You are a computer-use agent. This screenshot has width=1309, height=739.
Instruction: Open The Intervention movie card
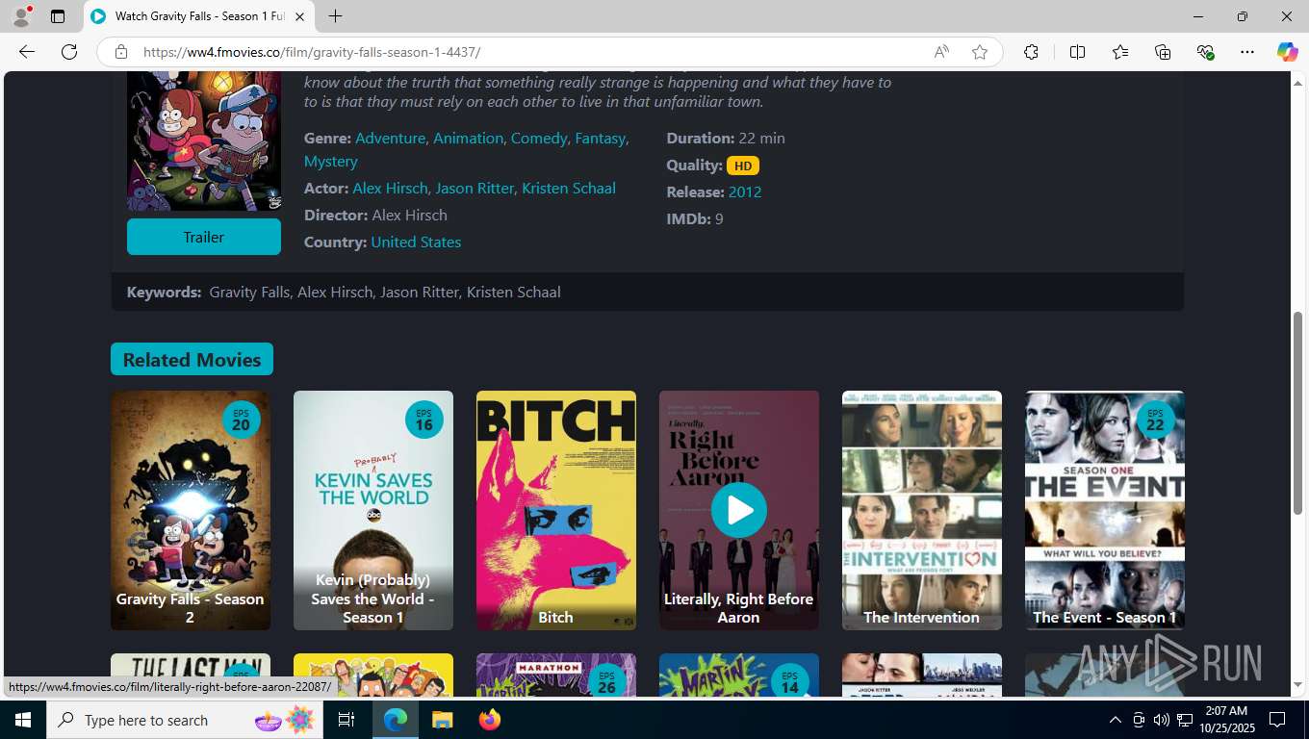(x=922, y=510)
